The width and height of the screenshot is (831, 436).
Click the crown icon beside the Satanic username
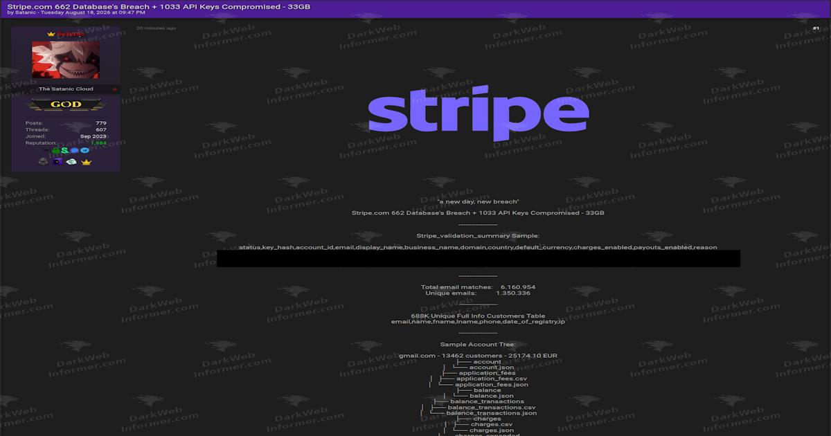pyautogui.click(x=51, y=34)
